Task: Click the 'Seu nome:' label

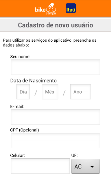Action: [20, 57]
